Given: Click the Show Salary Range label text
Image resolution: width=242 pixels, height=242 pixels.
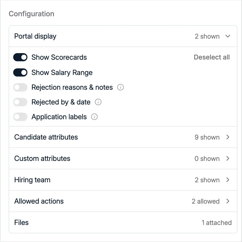Looking at the screenshot, I should click(x=62, y=73).
